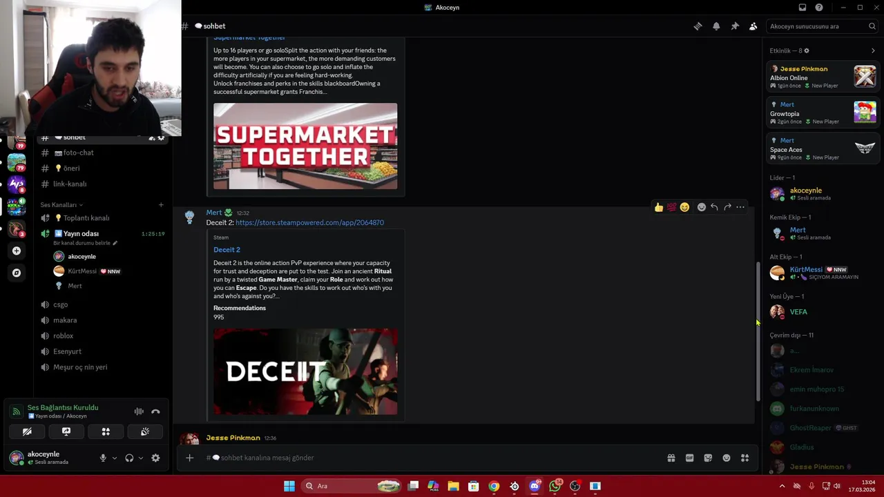Expand the Etkinlik activity panel arrow
Image resolution: width=884 pixels, height=497 pixels.
(x=873, y=50)
